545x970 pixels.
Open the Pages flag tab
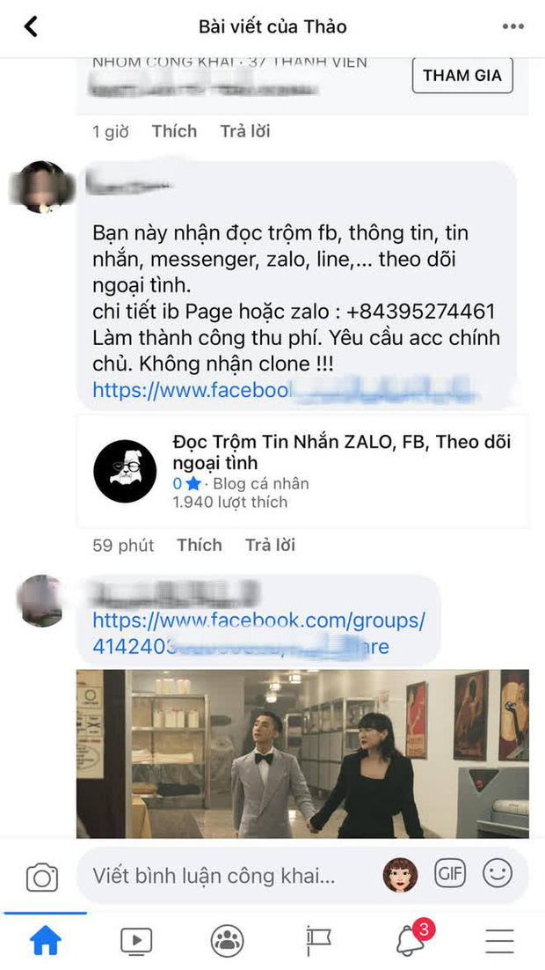[x=318, y=942]
